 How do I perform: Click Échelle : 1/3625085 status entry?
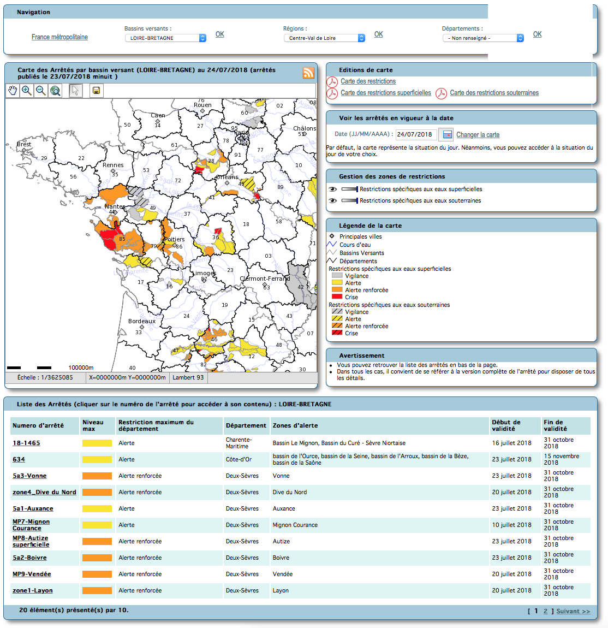click(x=45, y=377)
